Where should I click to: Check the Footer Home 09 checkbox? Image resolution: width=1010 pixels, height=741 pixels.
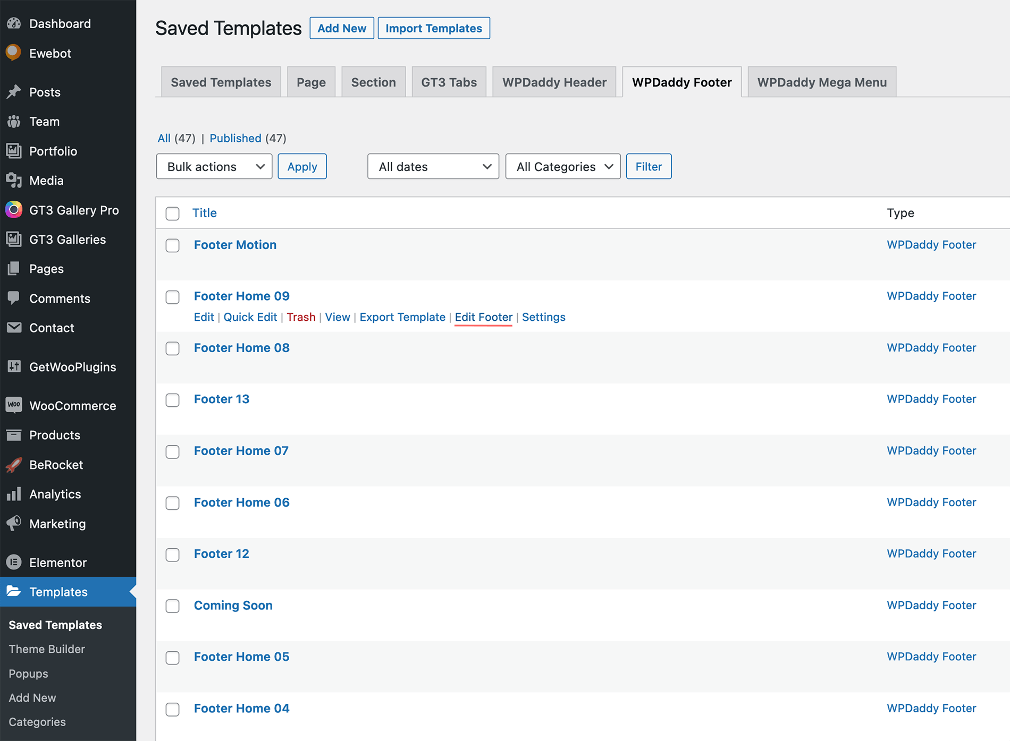pos(172,297)
